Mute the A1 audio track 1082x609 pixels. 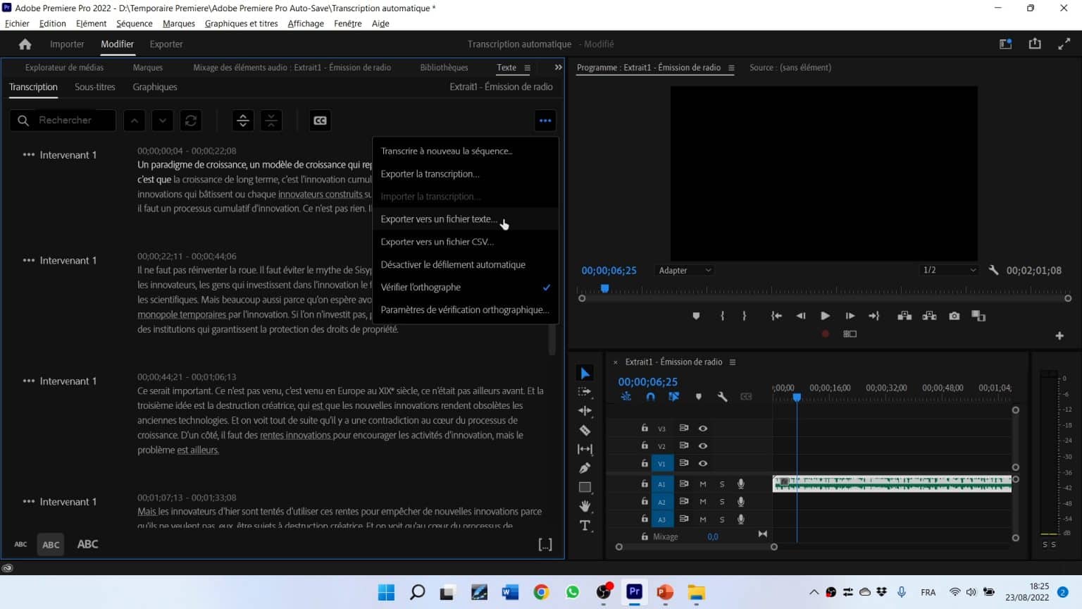[x=702, y=484]
